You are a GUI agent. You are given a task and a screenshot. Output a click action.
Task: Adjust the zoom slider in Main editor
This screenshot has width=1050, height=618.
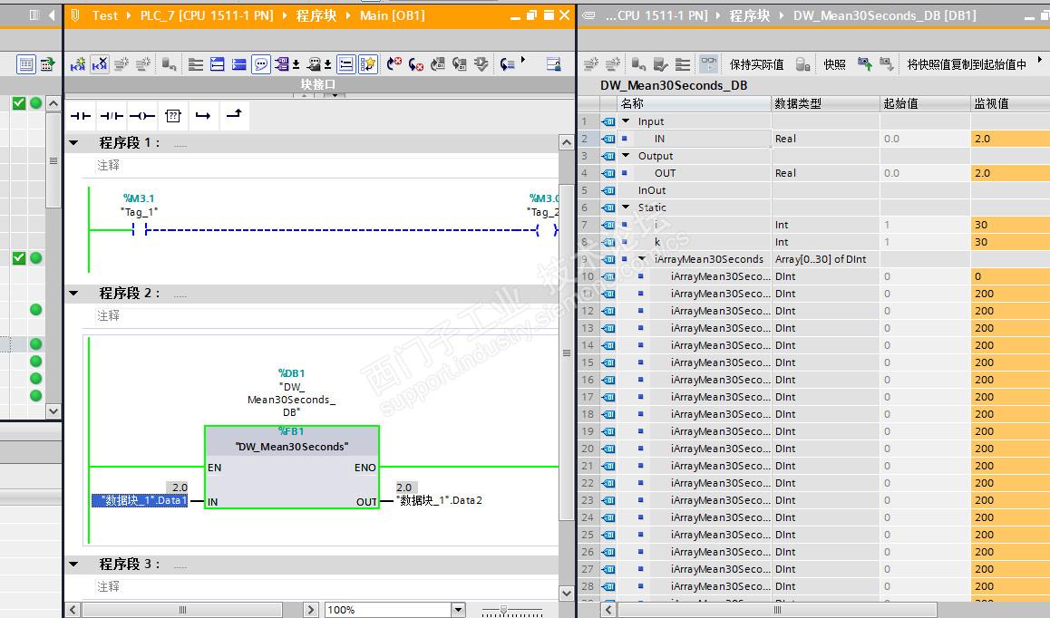coord(503,610)
